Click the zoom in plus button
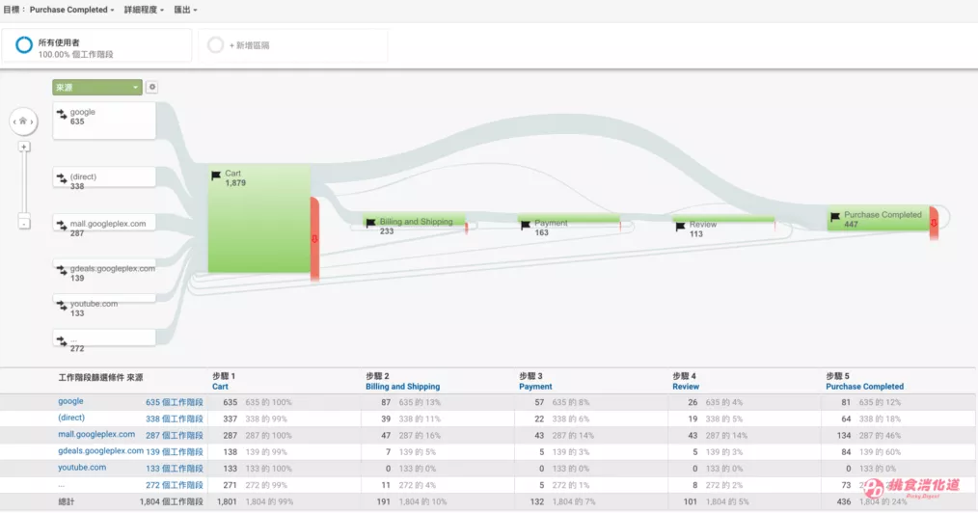 [x=24, y=148]
